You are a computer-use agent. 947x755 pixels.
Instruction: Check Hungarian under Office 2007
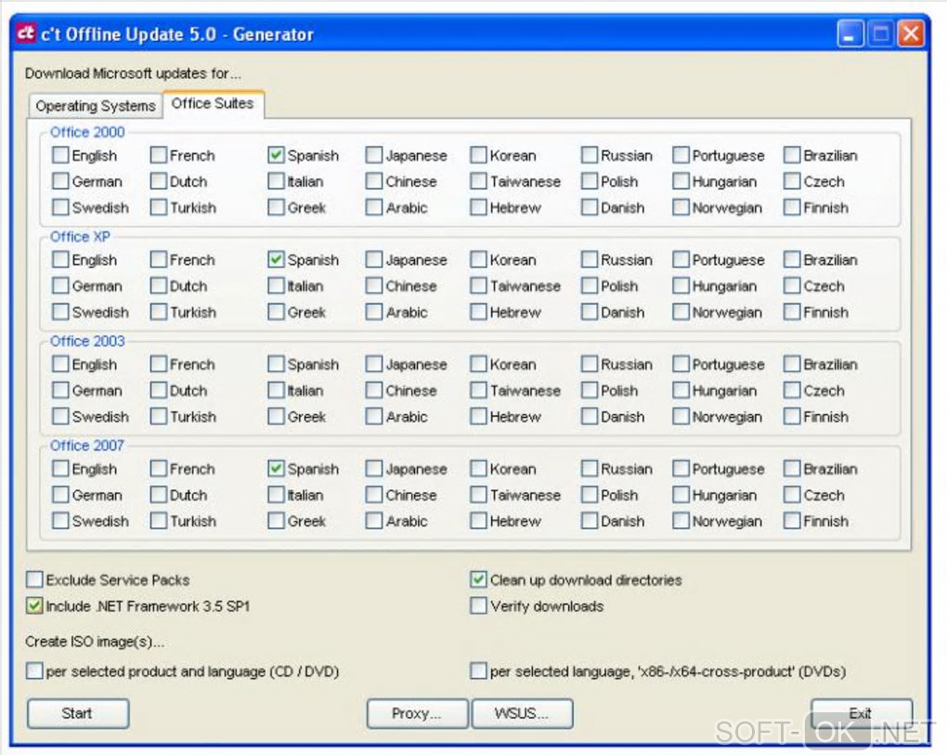tap(681, 495)
